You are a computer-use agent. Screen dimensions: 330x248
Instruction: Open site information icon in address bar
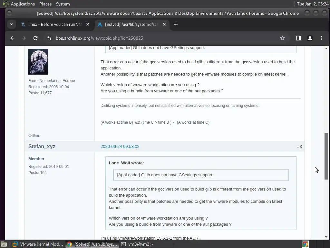point(49,38)
